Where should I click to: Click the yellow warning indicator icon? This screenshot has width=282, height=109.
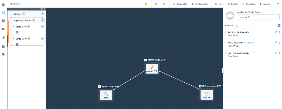(x=146, y=4)
